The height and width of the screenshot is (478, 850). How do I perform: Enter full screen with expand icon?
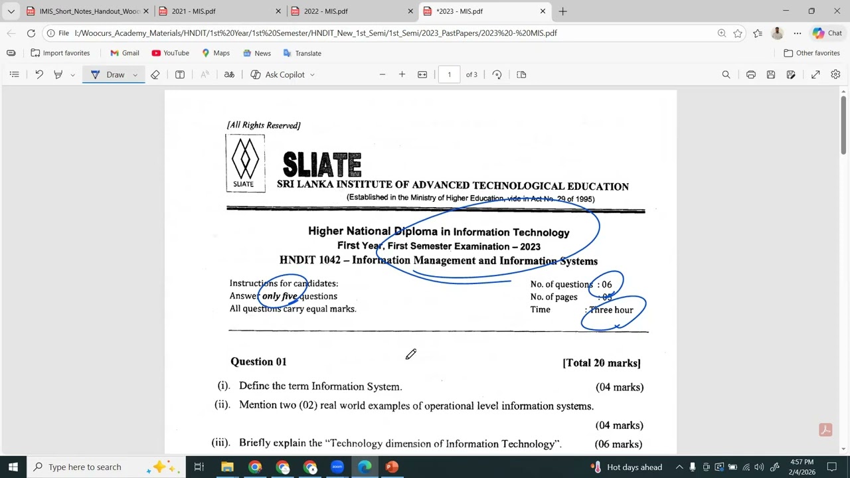pos(815,74)
